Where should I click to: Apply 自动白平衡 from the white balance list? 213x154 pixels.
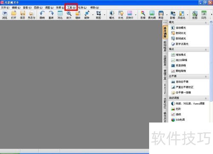pos(180,82)
